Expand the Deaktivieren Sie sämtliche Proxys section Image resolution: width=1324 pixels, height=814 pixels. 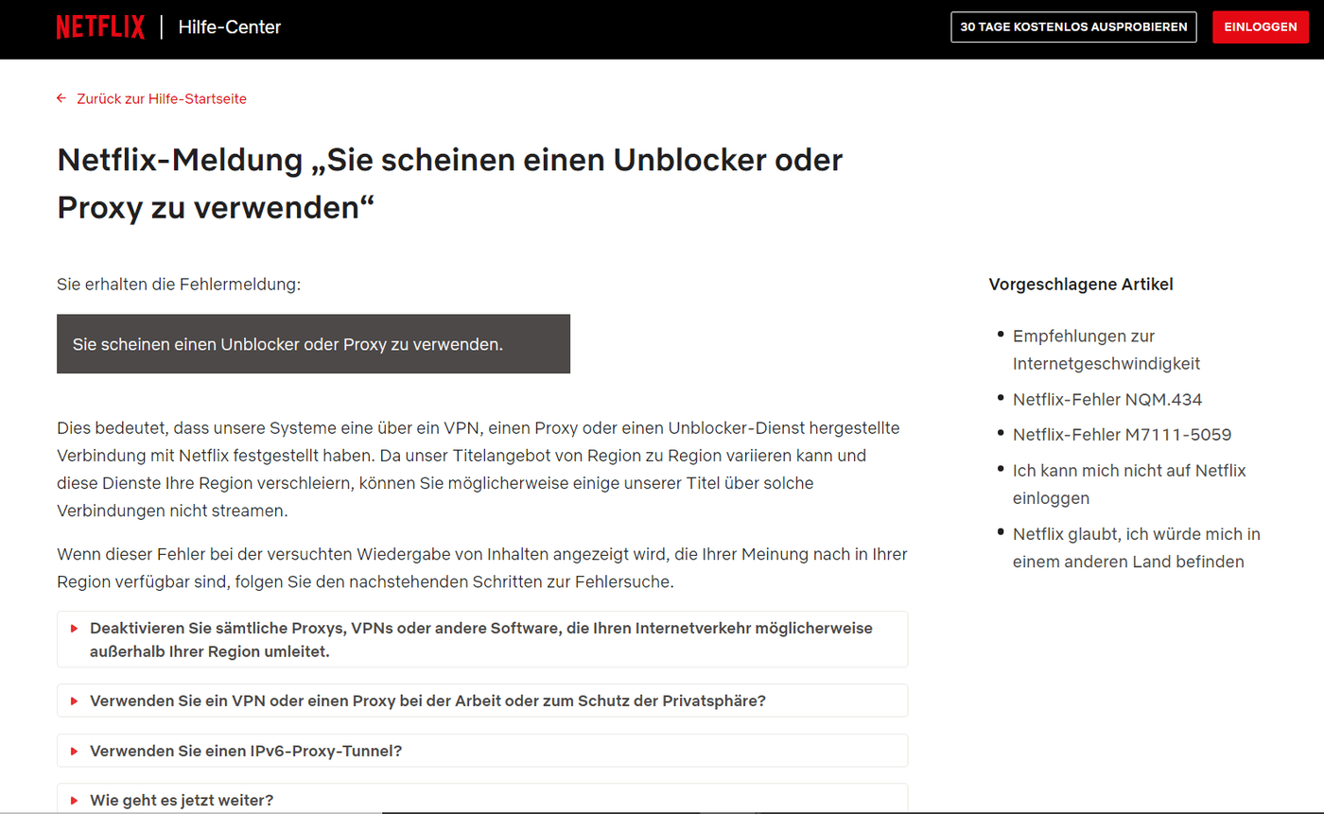(480, 640)
